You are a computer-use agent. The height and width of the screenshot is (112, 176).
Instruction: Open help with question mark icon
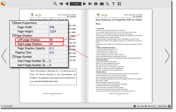(x=113, y=4)
